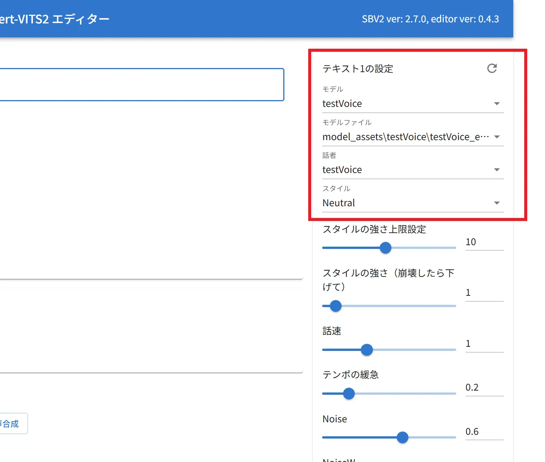This screenshot has width=545, height=462.
Task: Focus the Noise value field showing 0.6
Action: 484,432
